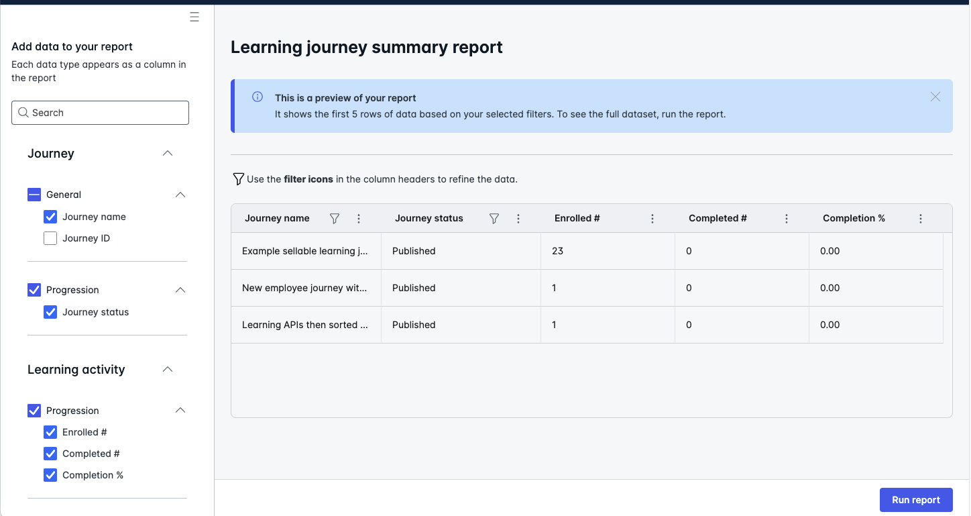Click Published status for Example sellable journey

tap(414, 251)
